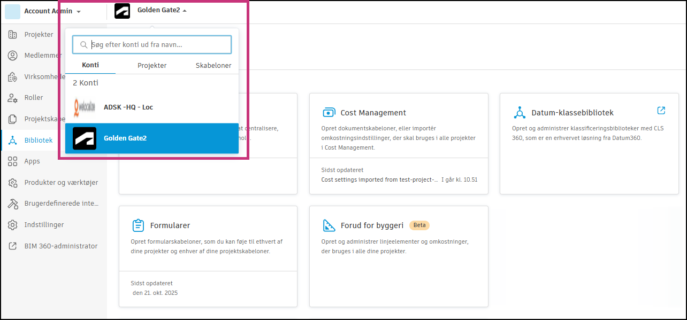The width and height of the screenshot is (687, 320).
Task: Select the Projekter icon in the sidebar
Action: point(12,34)
